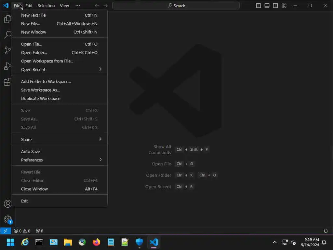Click the muted volume tray icon
The height and width of the screenshot is (250, 333).
tap(293, 242)
